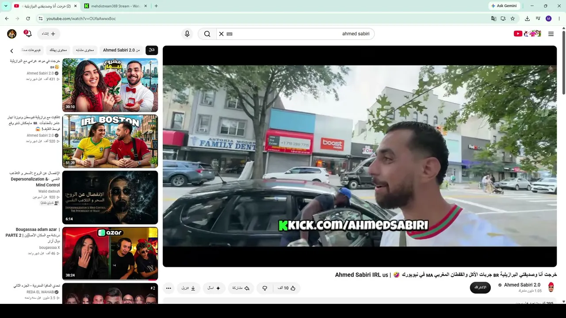The height and width of the screenshot is (318, 566).
Task: Reload the YouTube page
Action: [x=28, y=19]
